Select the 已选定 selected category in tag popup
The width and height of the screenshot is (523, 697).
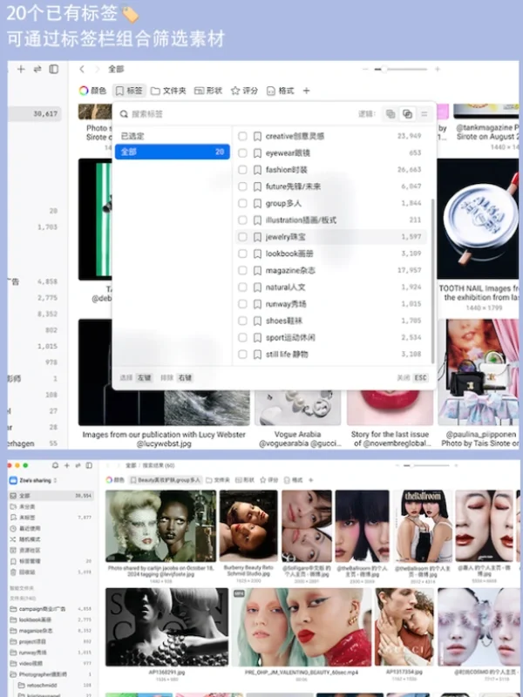tap(132, 136)
